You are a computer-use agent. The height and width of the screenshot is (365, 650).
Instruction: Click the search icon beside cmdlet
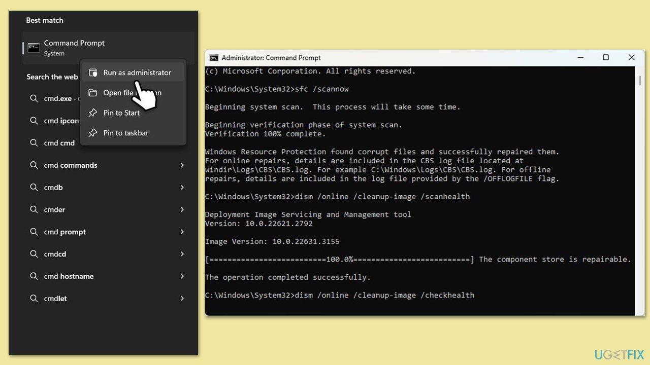[x=34, y=299]
